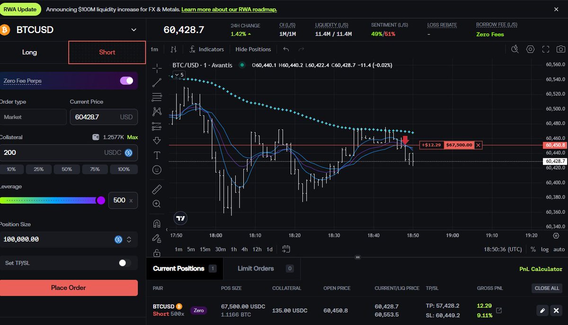
Task: Open the go-to-date calendar icon
Action: point(286,249)
